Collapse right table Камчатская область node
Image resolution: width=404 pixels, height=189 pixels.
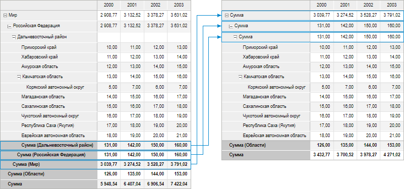(x=241, y=77)
